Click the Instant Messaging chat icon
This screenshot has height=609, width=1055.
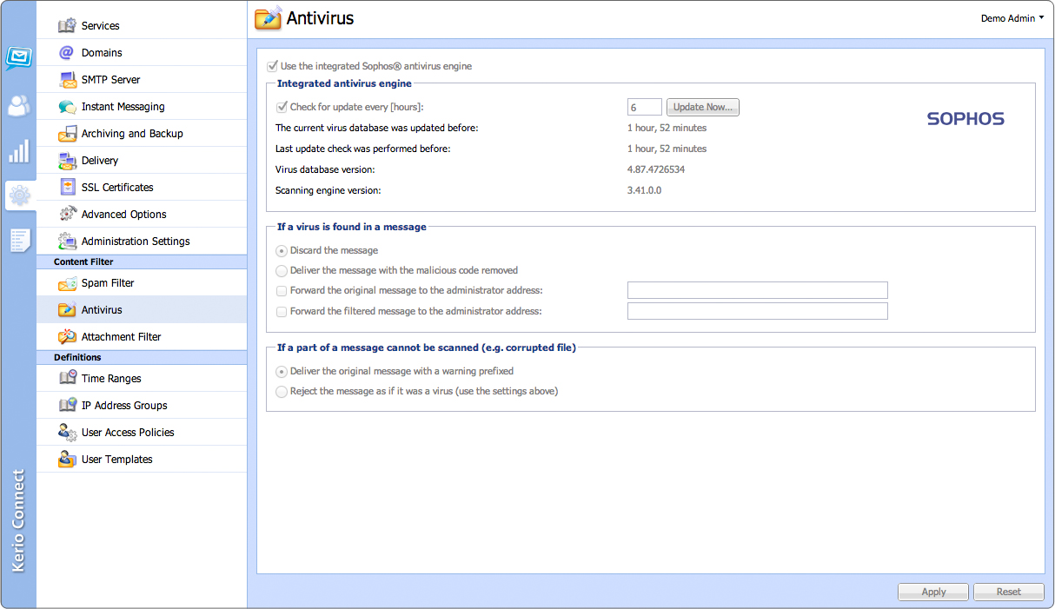[x=67, y=107]
